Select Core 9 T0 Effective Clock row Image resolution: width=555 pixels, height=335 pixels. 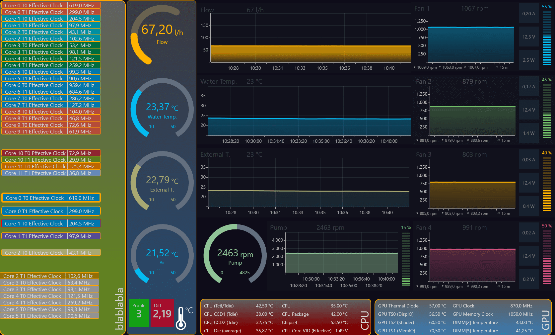tap(51, 125)
